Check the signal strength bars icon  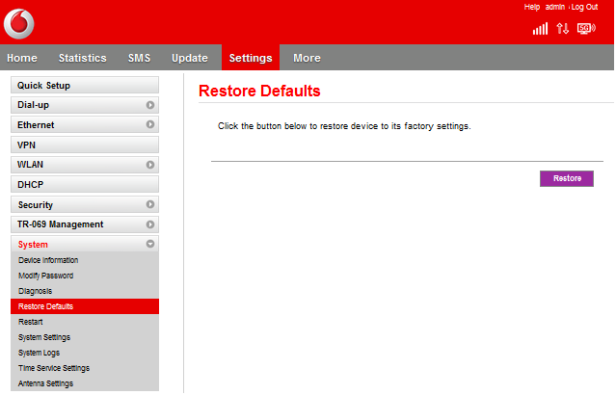540,29
